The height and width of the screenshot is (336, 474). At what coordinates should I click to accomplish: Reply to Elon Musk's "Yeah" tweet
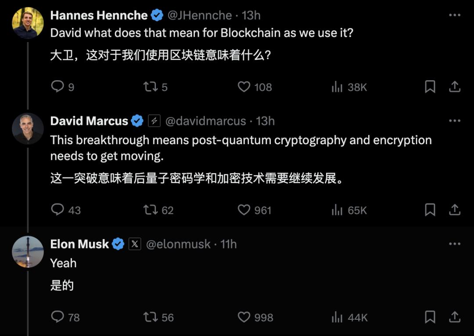point(58,317)
